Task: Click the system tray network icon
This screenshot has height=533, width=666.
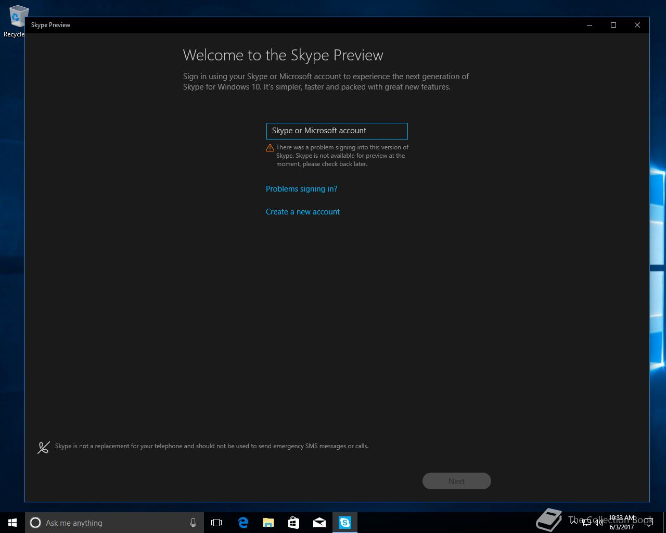Action: tap(586, 523)
